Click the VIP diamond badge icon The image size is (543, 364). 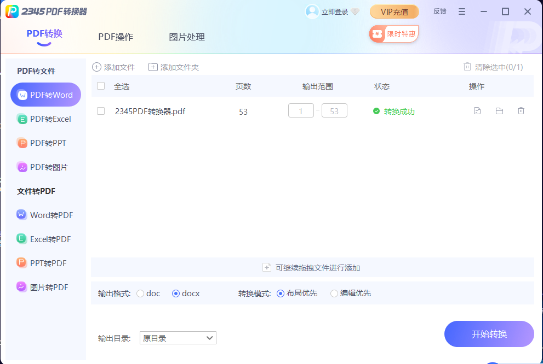point(355,11)
